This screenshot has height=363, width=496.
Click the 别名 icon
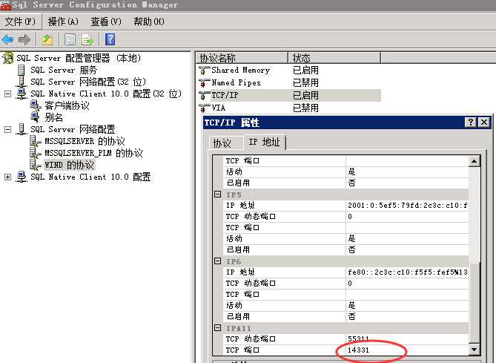point(35,117)
